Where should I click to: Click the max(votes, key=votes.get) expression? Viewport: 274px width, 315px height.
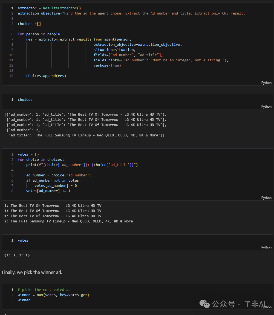click(63, 295)
